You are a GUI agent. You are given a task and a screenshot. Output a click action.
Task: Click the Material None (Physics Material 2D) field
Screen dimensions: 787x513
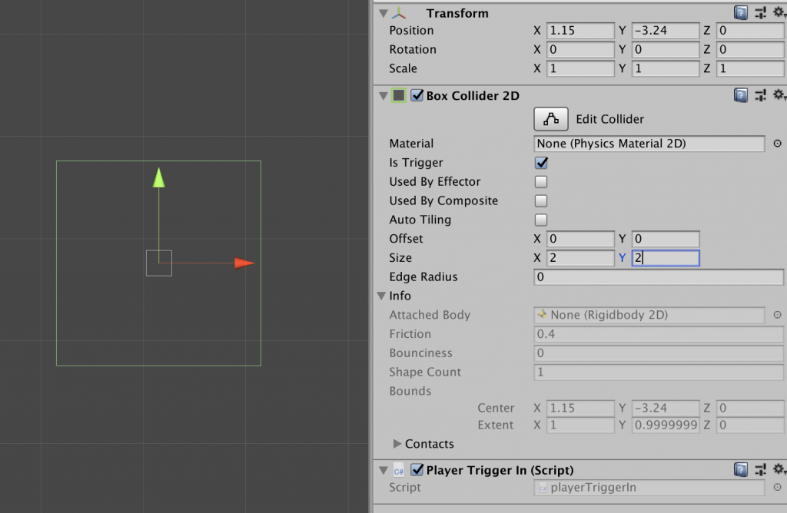coord(649,144)
